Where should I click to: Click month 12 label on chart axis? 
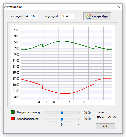(x=107, y=102)
